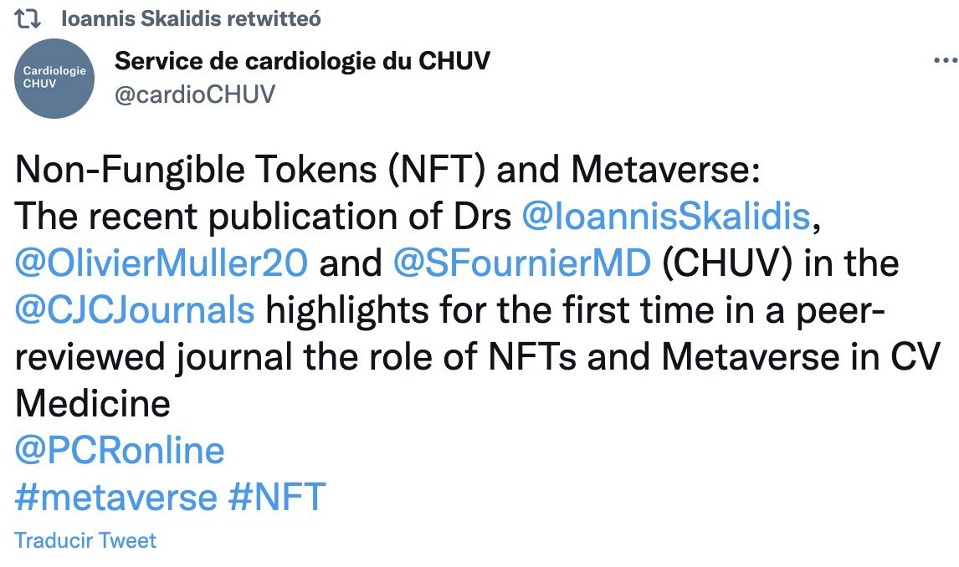Open the #metaverse hashtag
This screenshot has width=959, height=567.
point(116,498)
